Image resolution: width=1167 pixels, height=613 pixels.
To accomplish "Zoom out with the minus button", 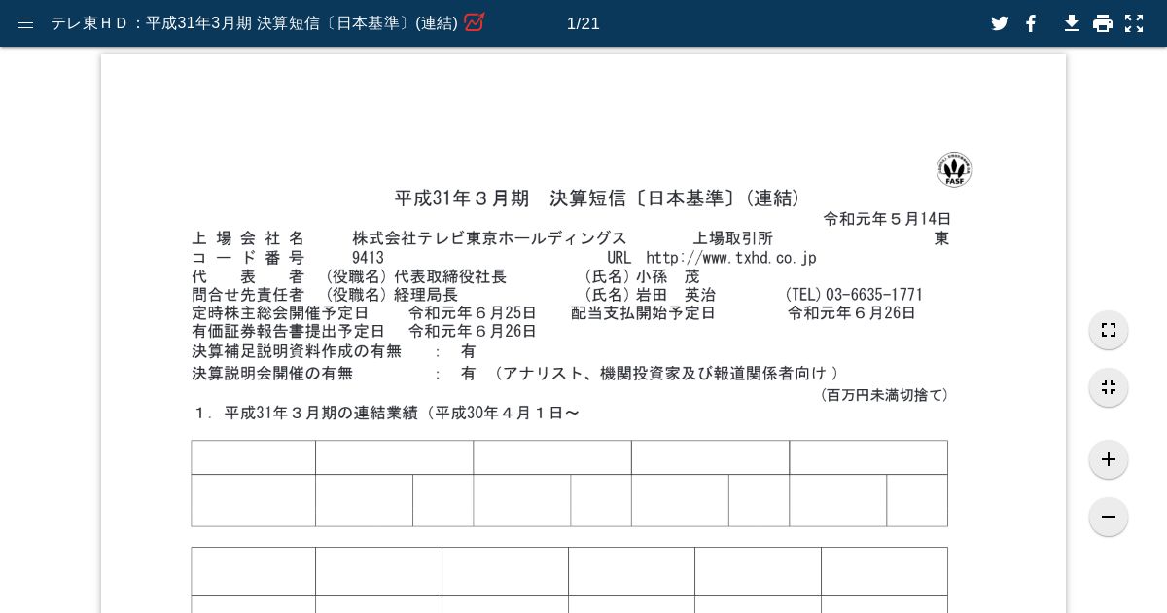I will pos(1109,517).
